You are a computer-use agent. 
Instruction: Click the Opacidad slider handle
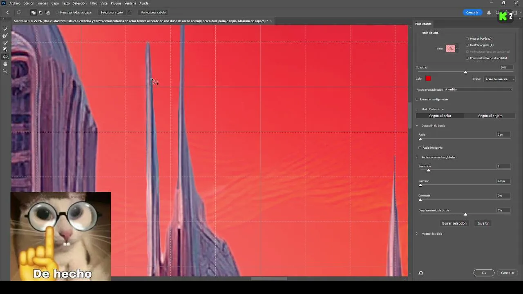(x=465, y=72)
